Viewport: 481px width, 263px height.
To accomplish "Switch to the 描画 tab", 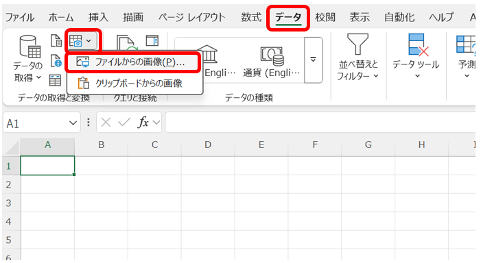I will pos(133,17).
